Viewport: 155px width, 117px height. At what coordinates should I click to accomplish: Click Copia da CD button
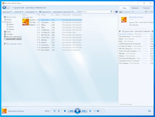point(45,12)
